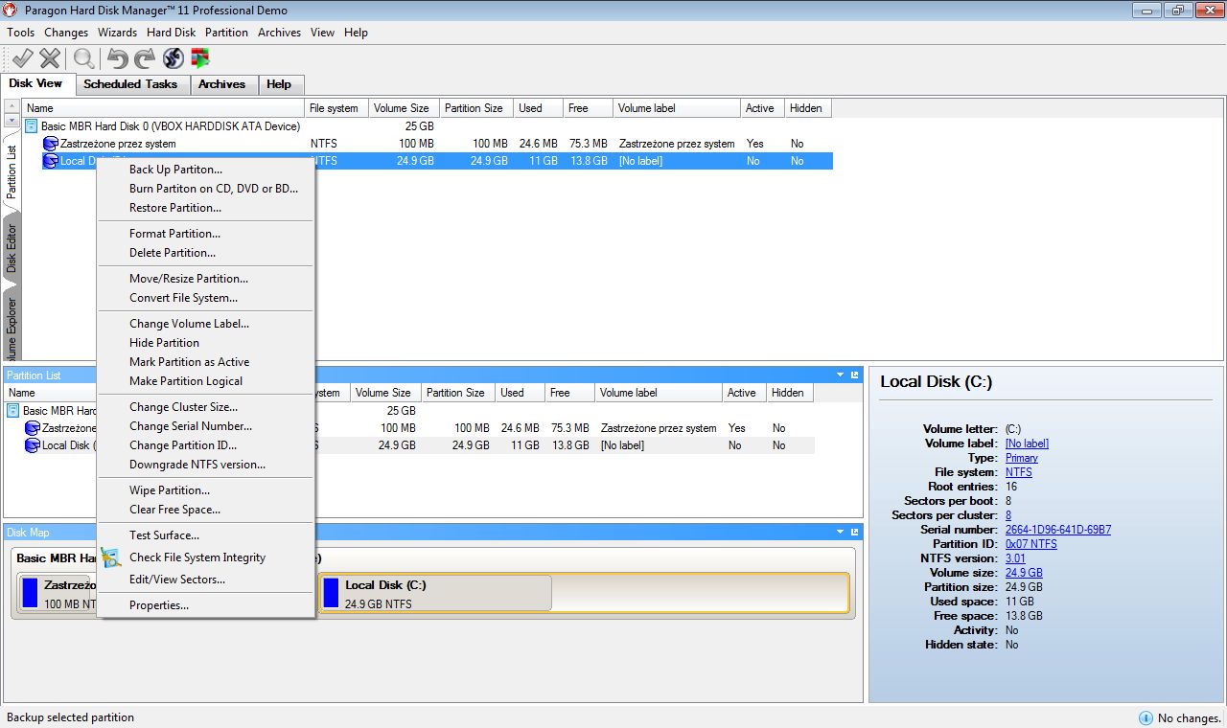The image size is (1227, 728).
Task: Open the Changes menu
Action: [x=66, y=33]
